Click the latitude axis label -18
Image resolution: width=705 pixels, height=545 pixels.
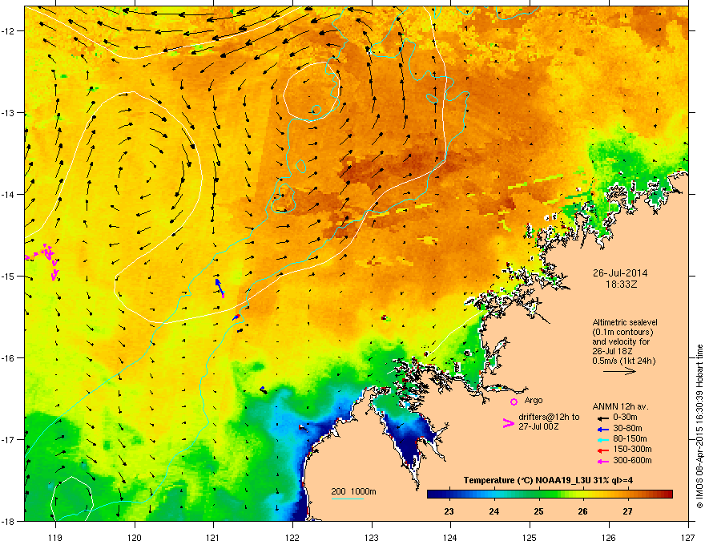(x=8, y=521)
